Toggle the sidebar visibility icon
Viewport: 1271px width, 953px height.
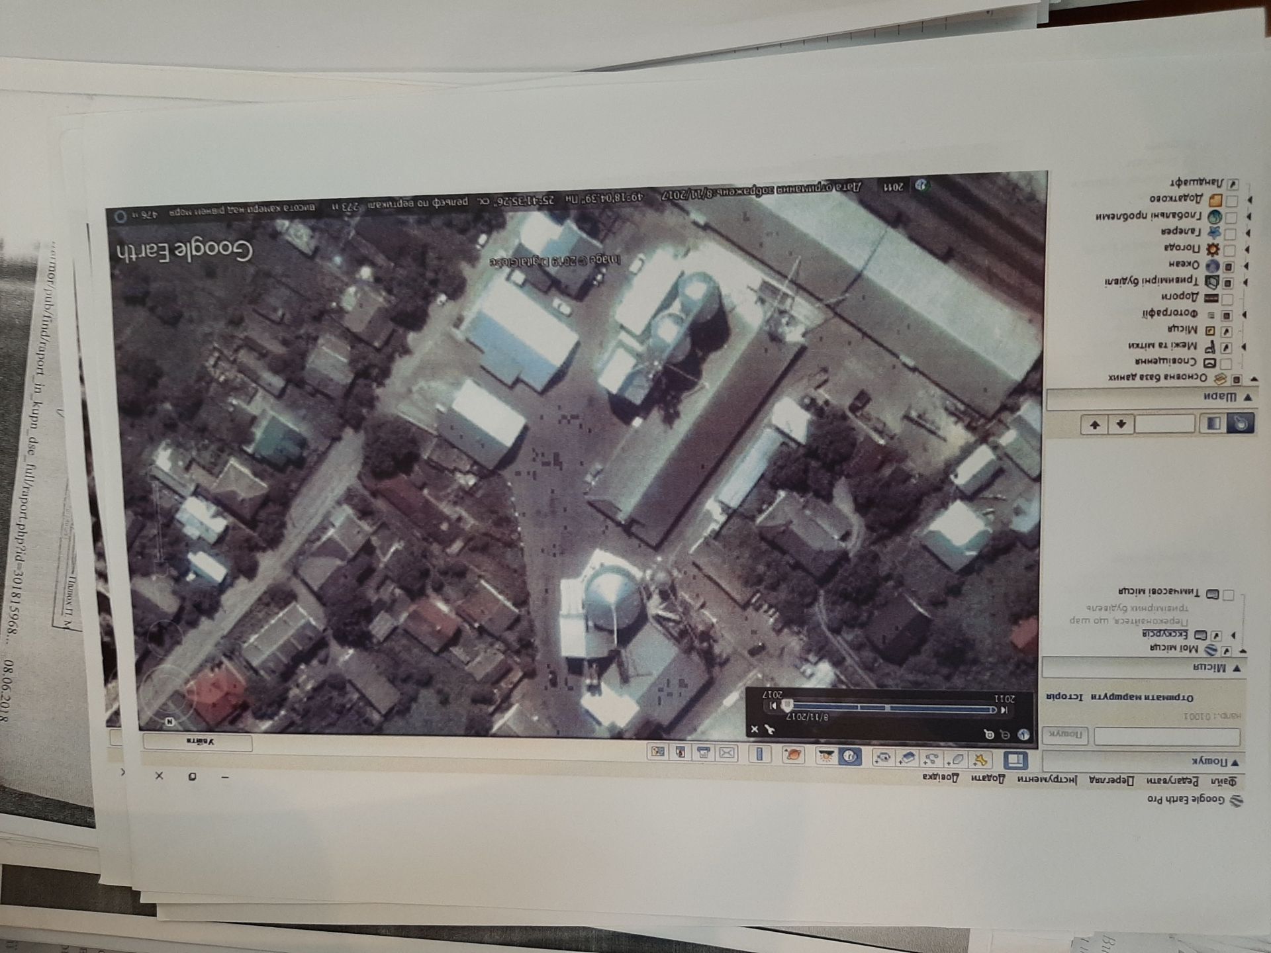pyautogui.click(x=1015, y=760)
